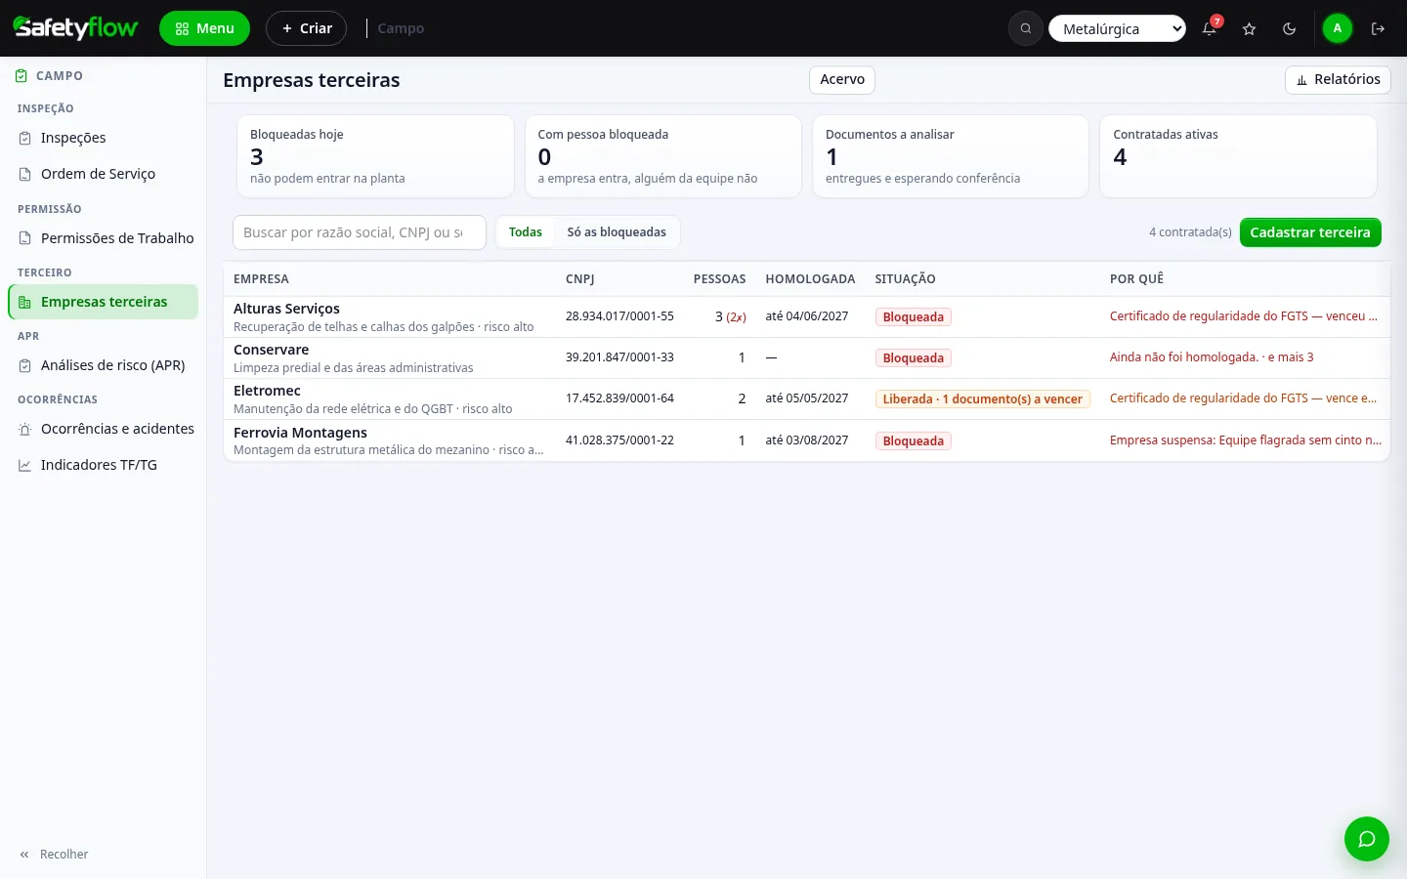Click the Safetyflow logo
Viewport: 1407px width, 879px height.
coord(75,28)
